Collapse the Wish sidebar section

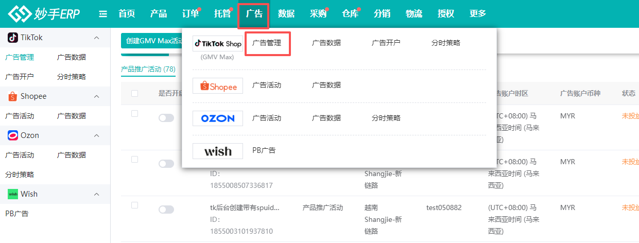click(96, 194)
